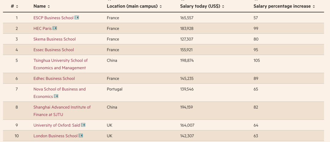Open profile icon beside London Business School
The height and width of the screenshot is (142, 330).
click(x=81, y=136)
